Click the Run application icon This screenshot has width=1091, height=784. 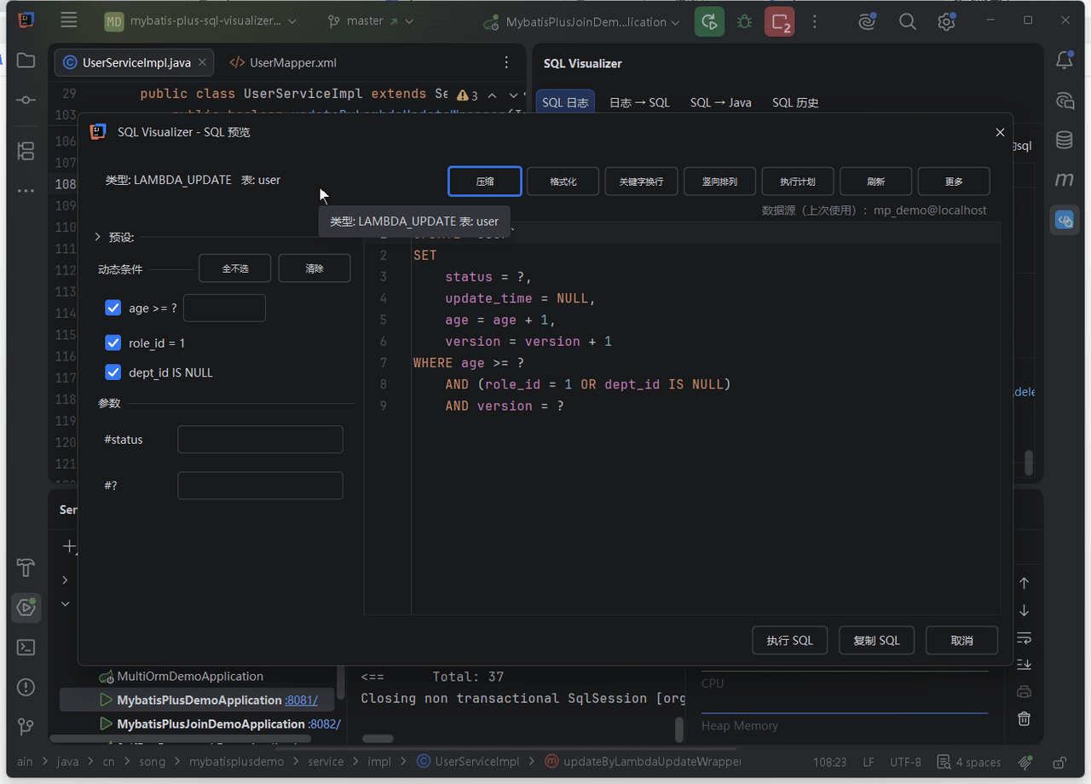pos(709,21)
